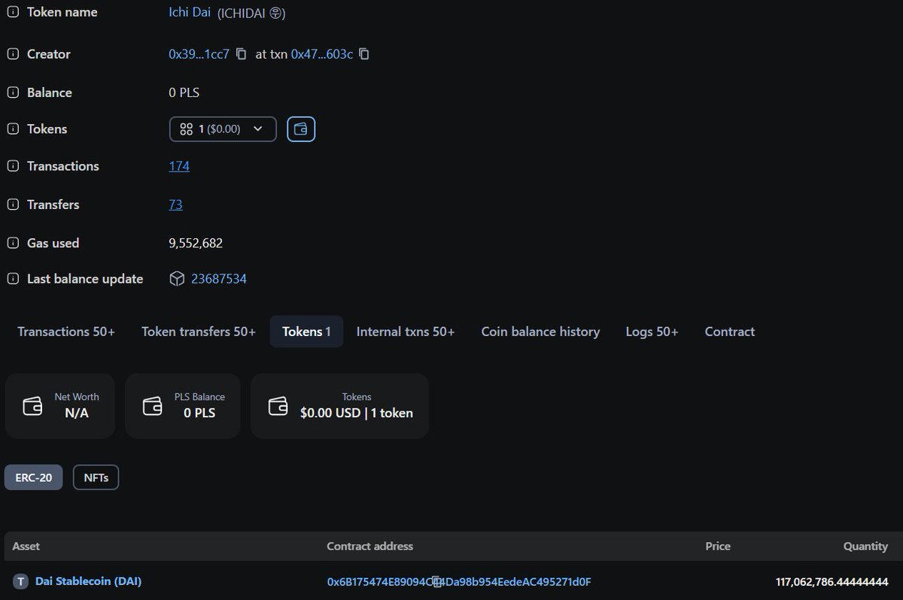Screen dimensions: 903x600
Task: Click info icon next to Token name
Action: coord(13,13)
